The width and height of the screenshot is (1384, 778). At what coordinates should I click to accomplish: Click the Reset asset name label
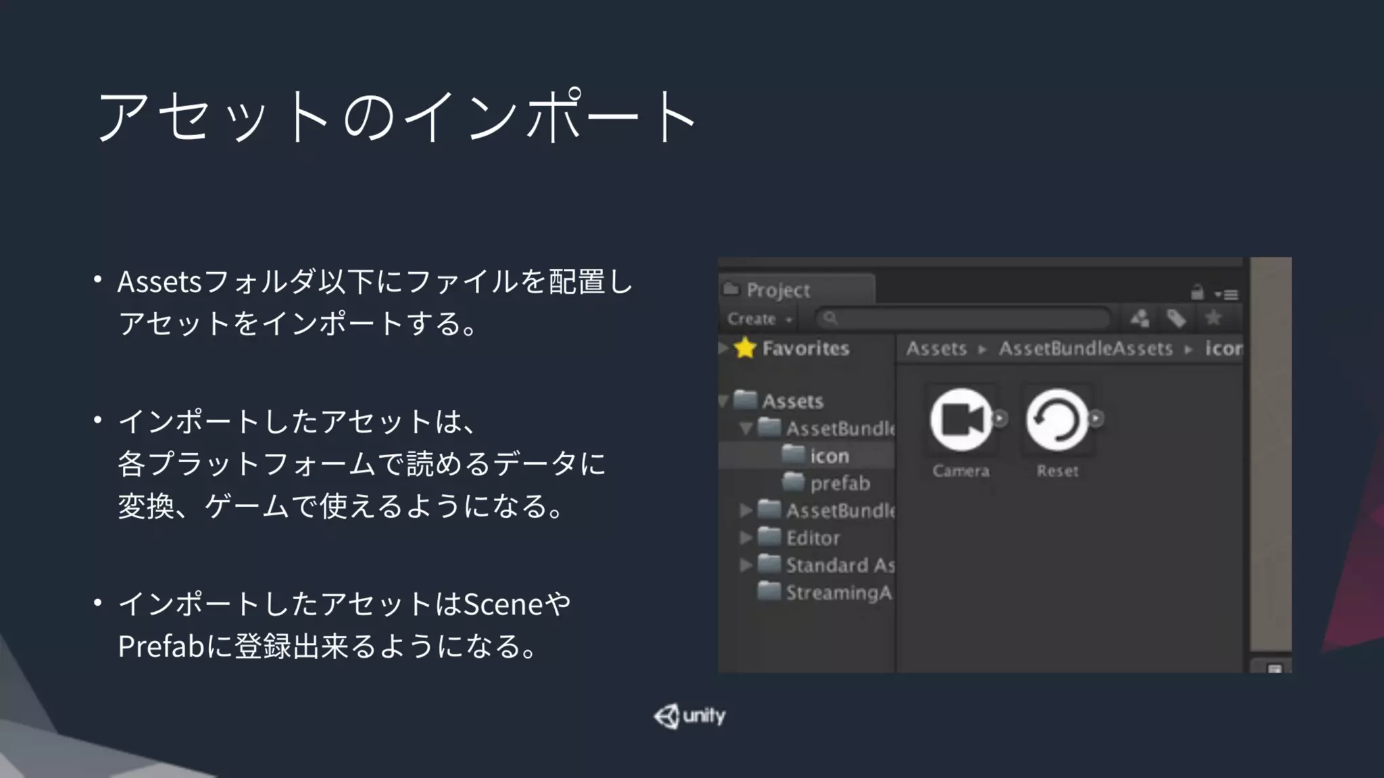pyautogui.click(x=1058, y=471)
